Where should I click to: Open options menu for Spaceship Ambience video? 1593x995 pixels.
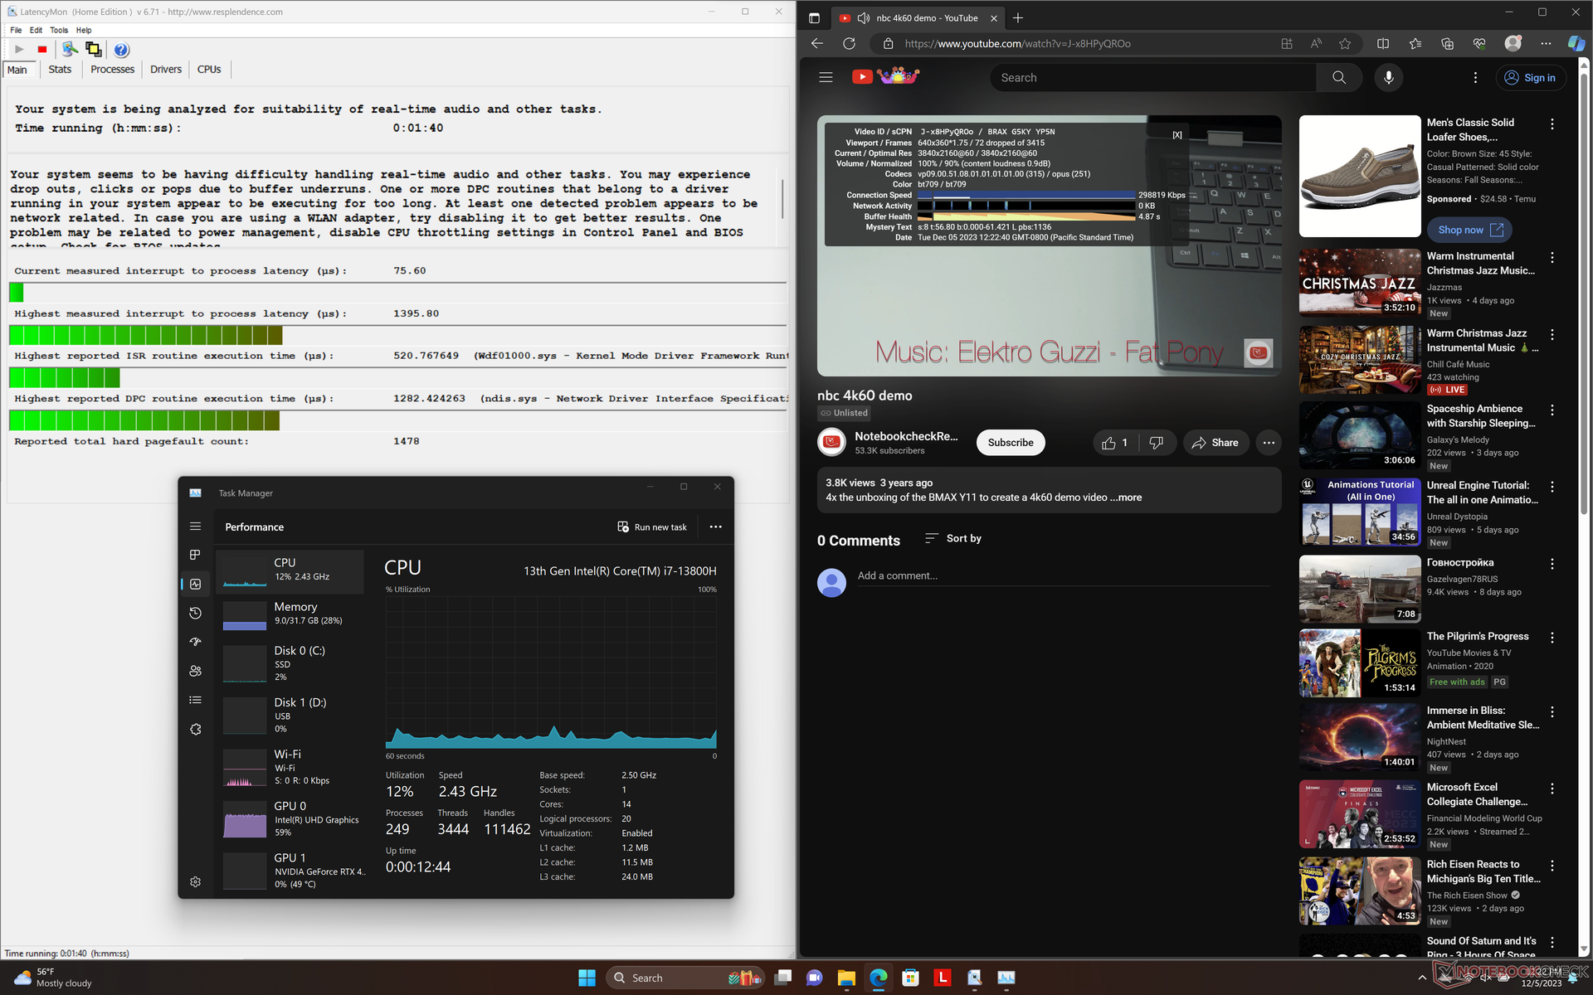tap(1552, 410)
